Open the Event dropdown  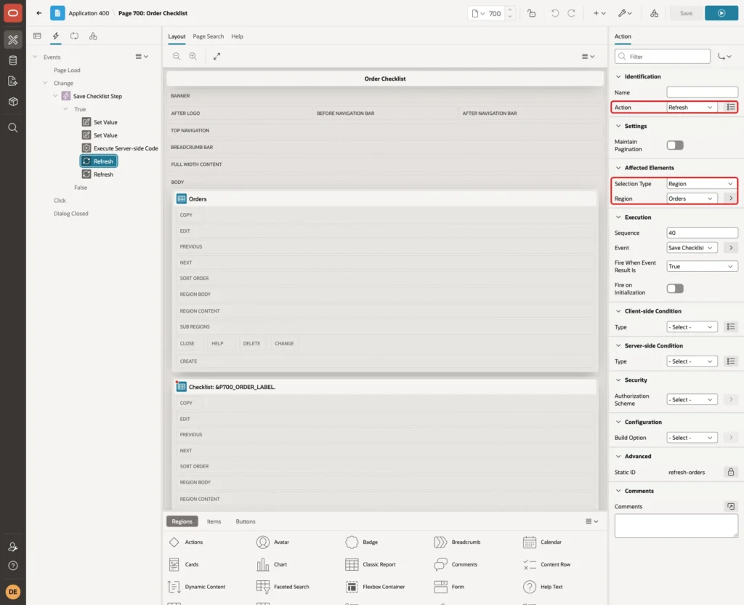692,247
